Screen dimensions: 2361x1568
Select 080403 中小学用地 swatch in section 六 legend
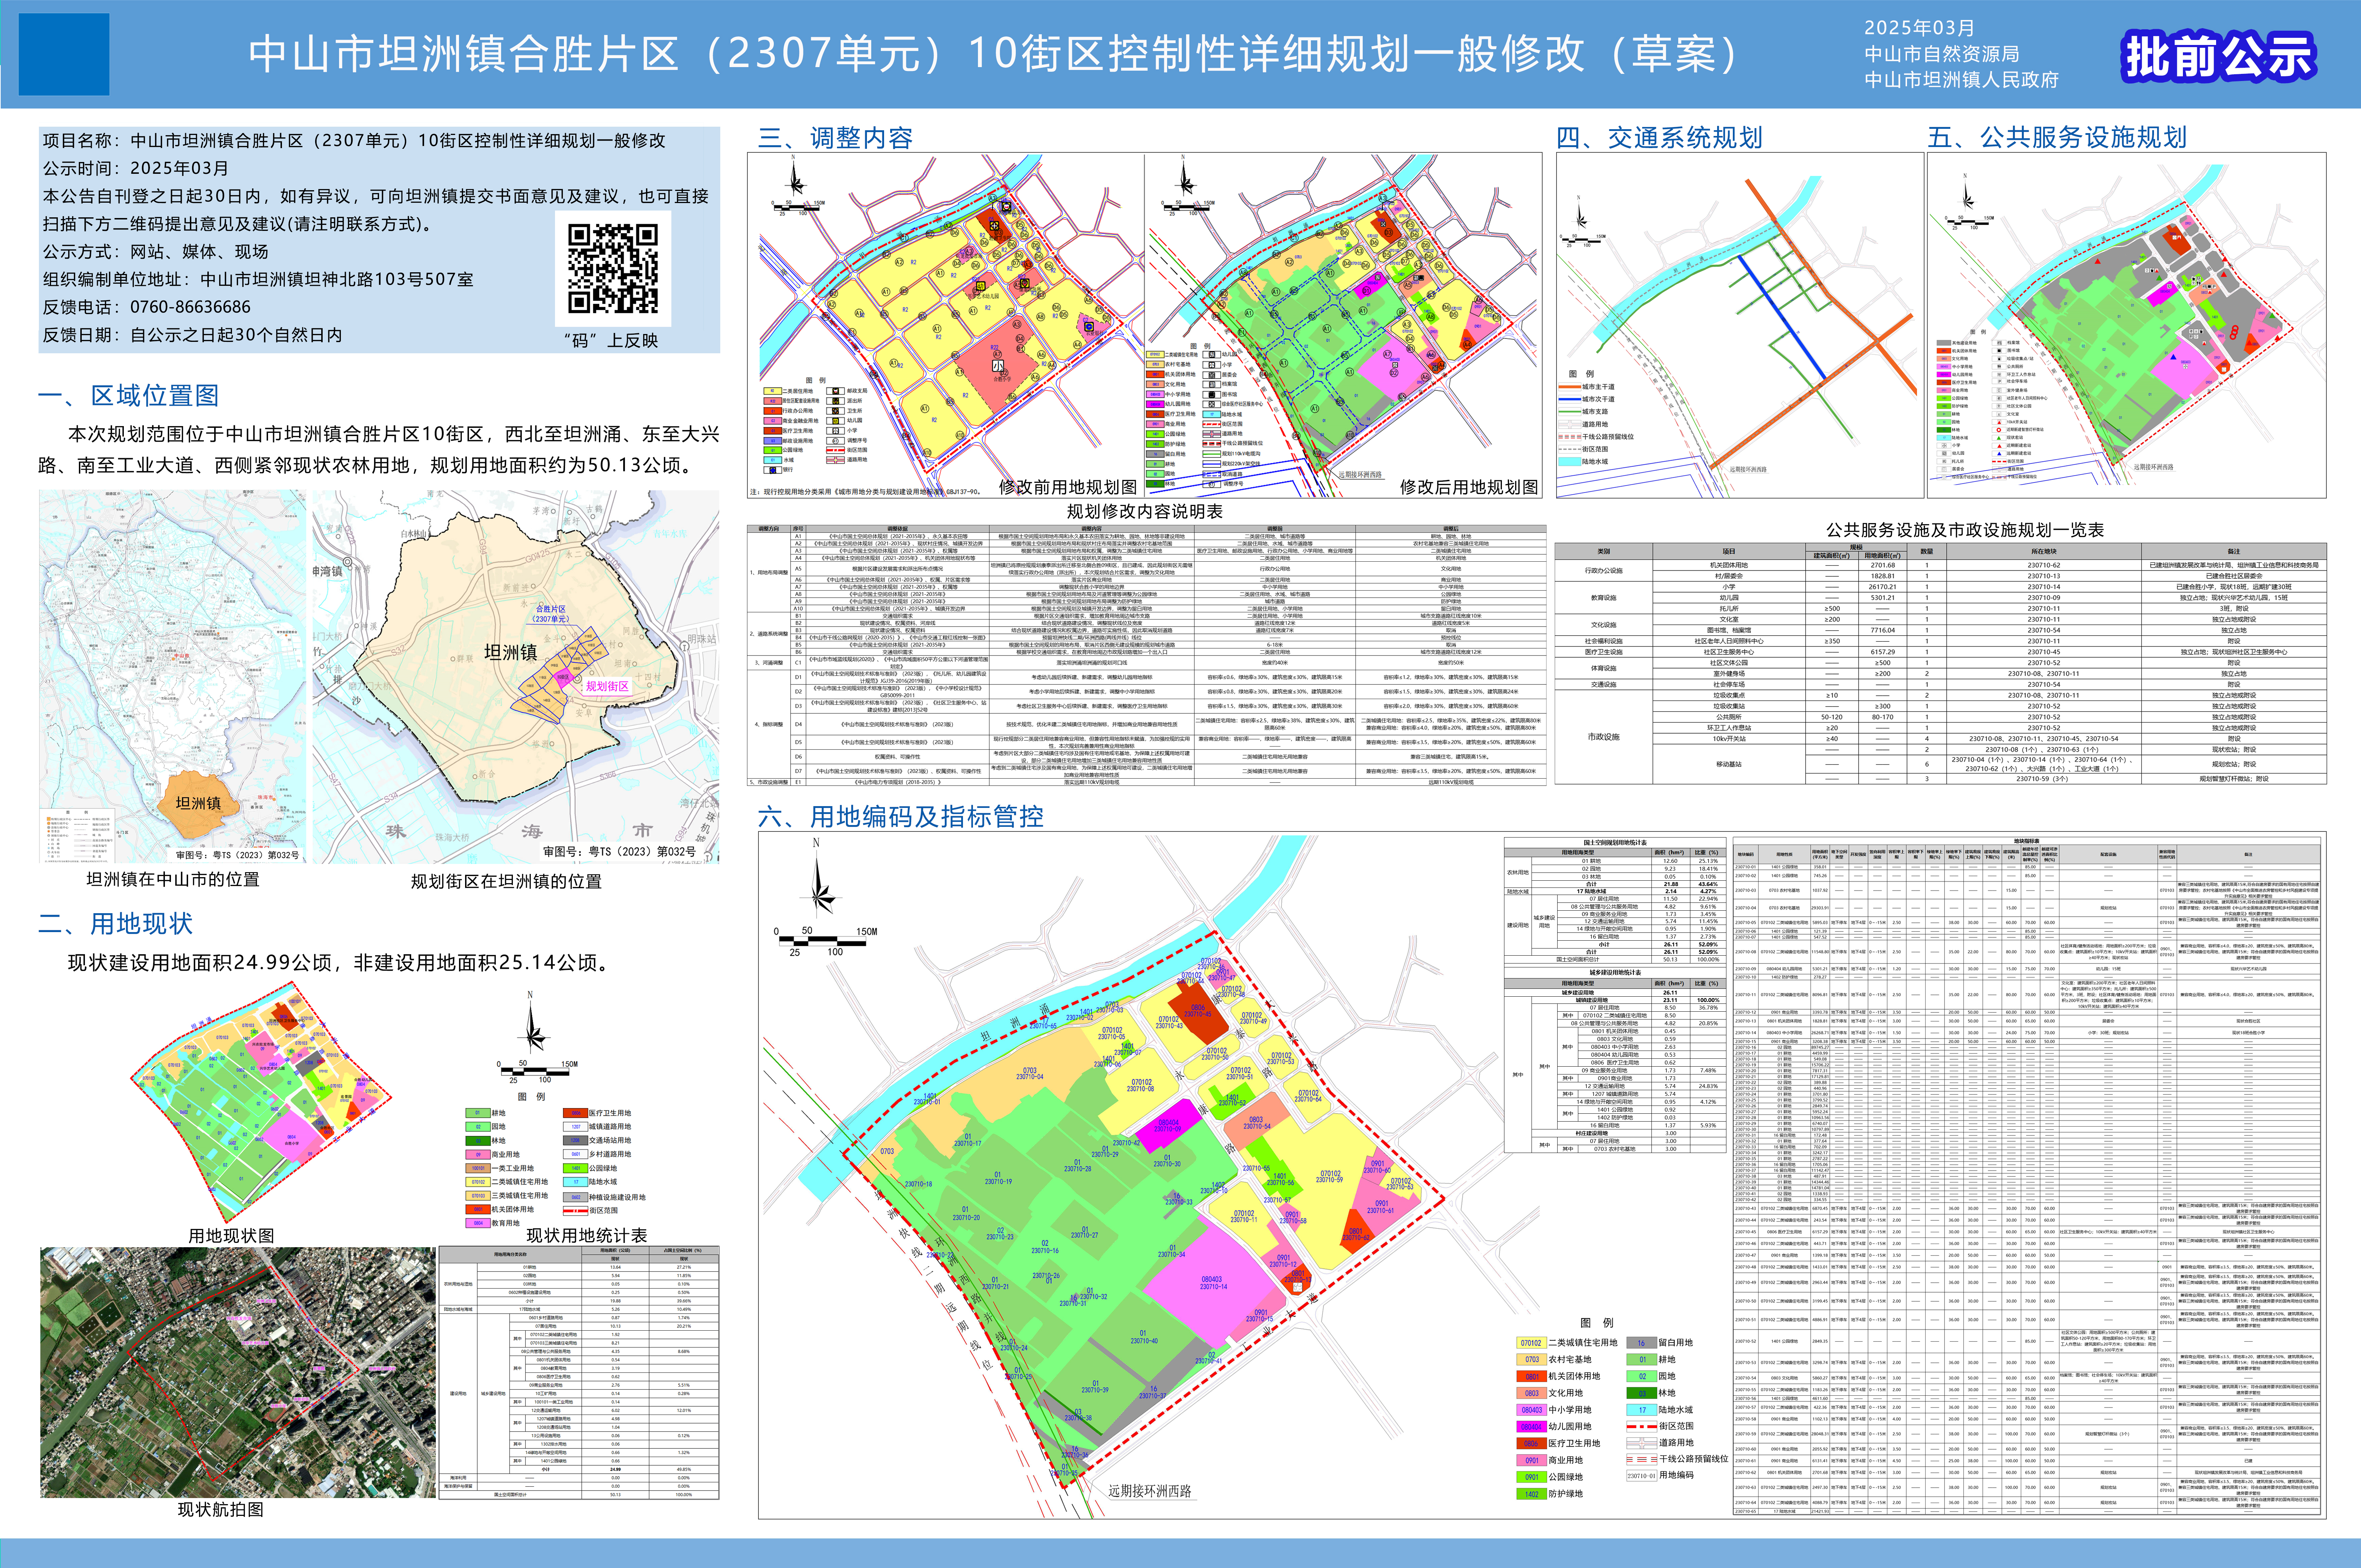1531,1410
